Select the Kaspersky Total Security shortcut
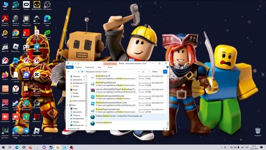Image resolution: width=266 pixels, height=150 pixels. pos(26,105)
